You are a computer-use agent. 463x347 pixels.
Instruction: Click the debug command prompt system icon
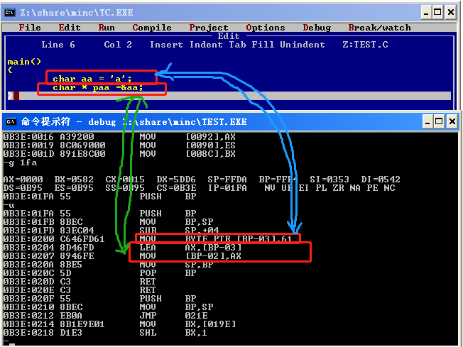pos(11,121)
